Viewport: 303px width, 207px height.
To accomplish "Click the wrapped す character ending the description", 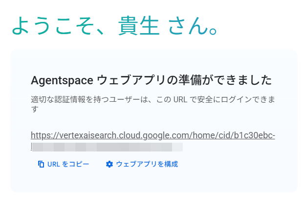I will click(34, 110).
